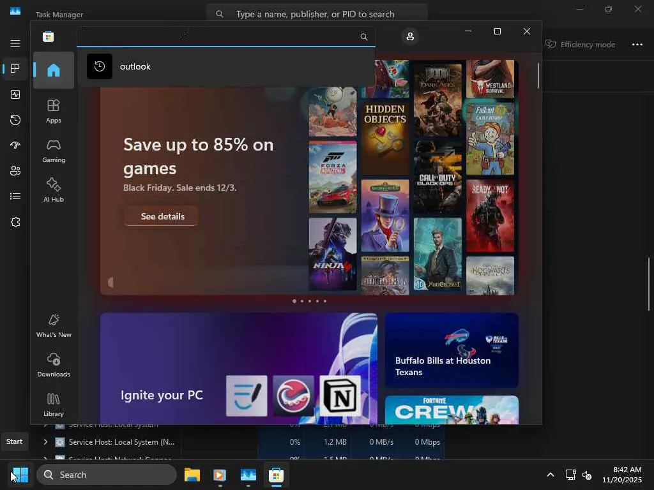Image resolution: width=654 pixels, height=490 pixels.
Task: Open Task Manager more options ellipsis
Action: 637,45
